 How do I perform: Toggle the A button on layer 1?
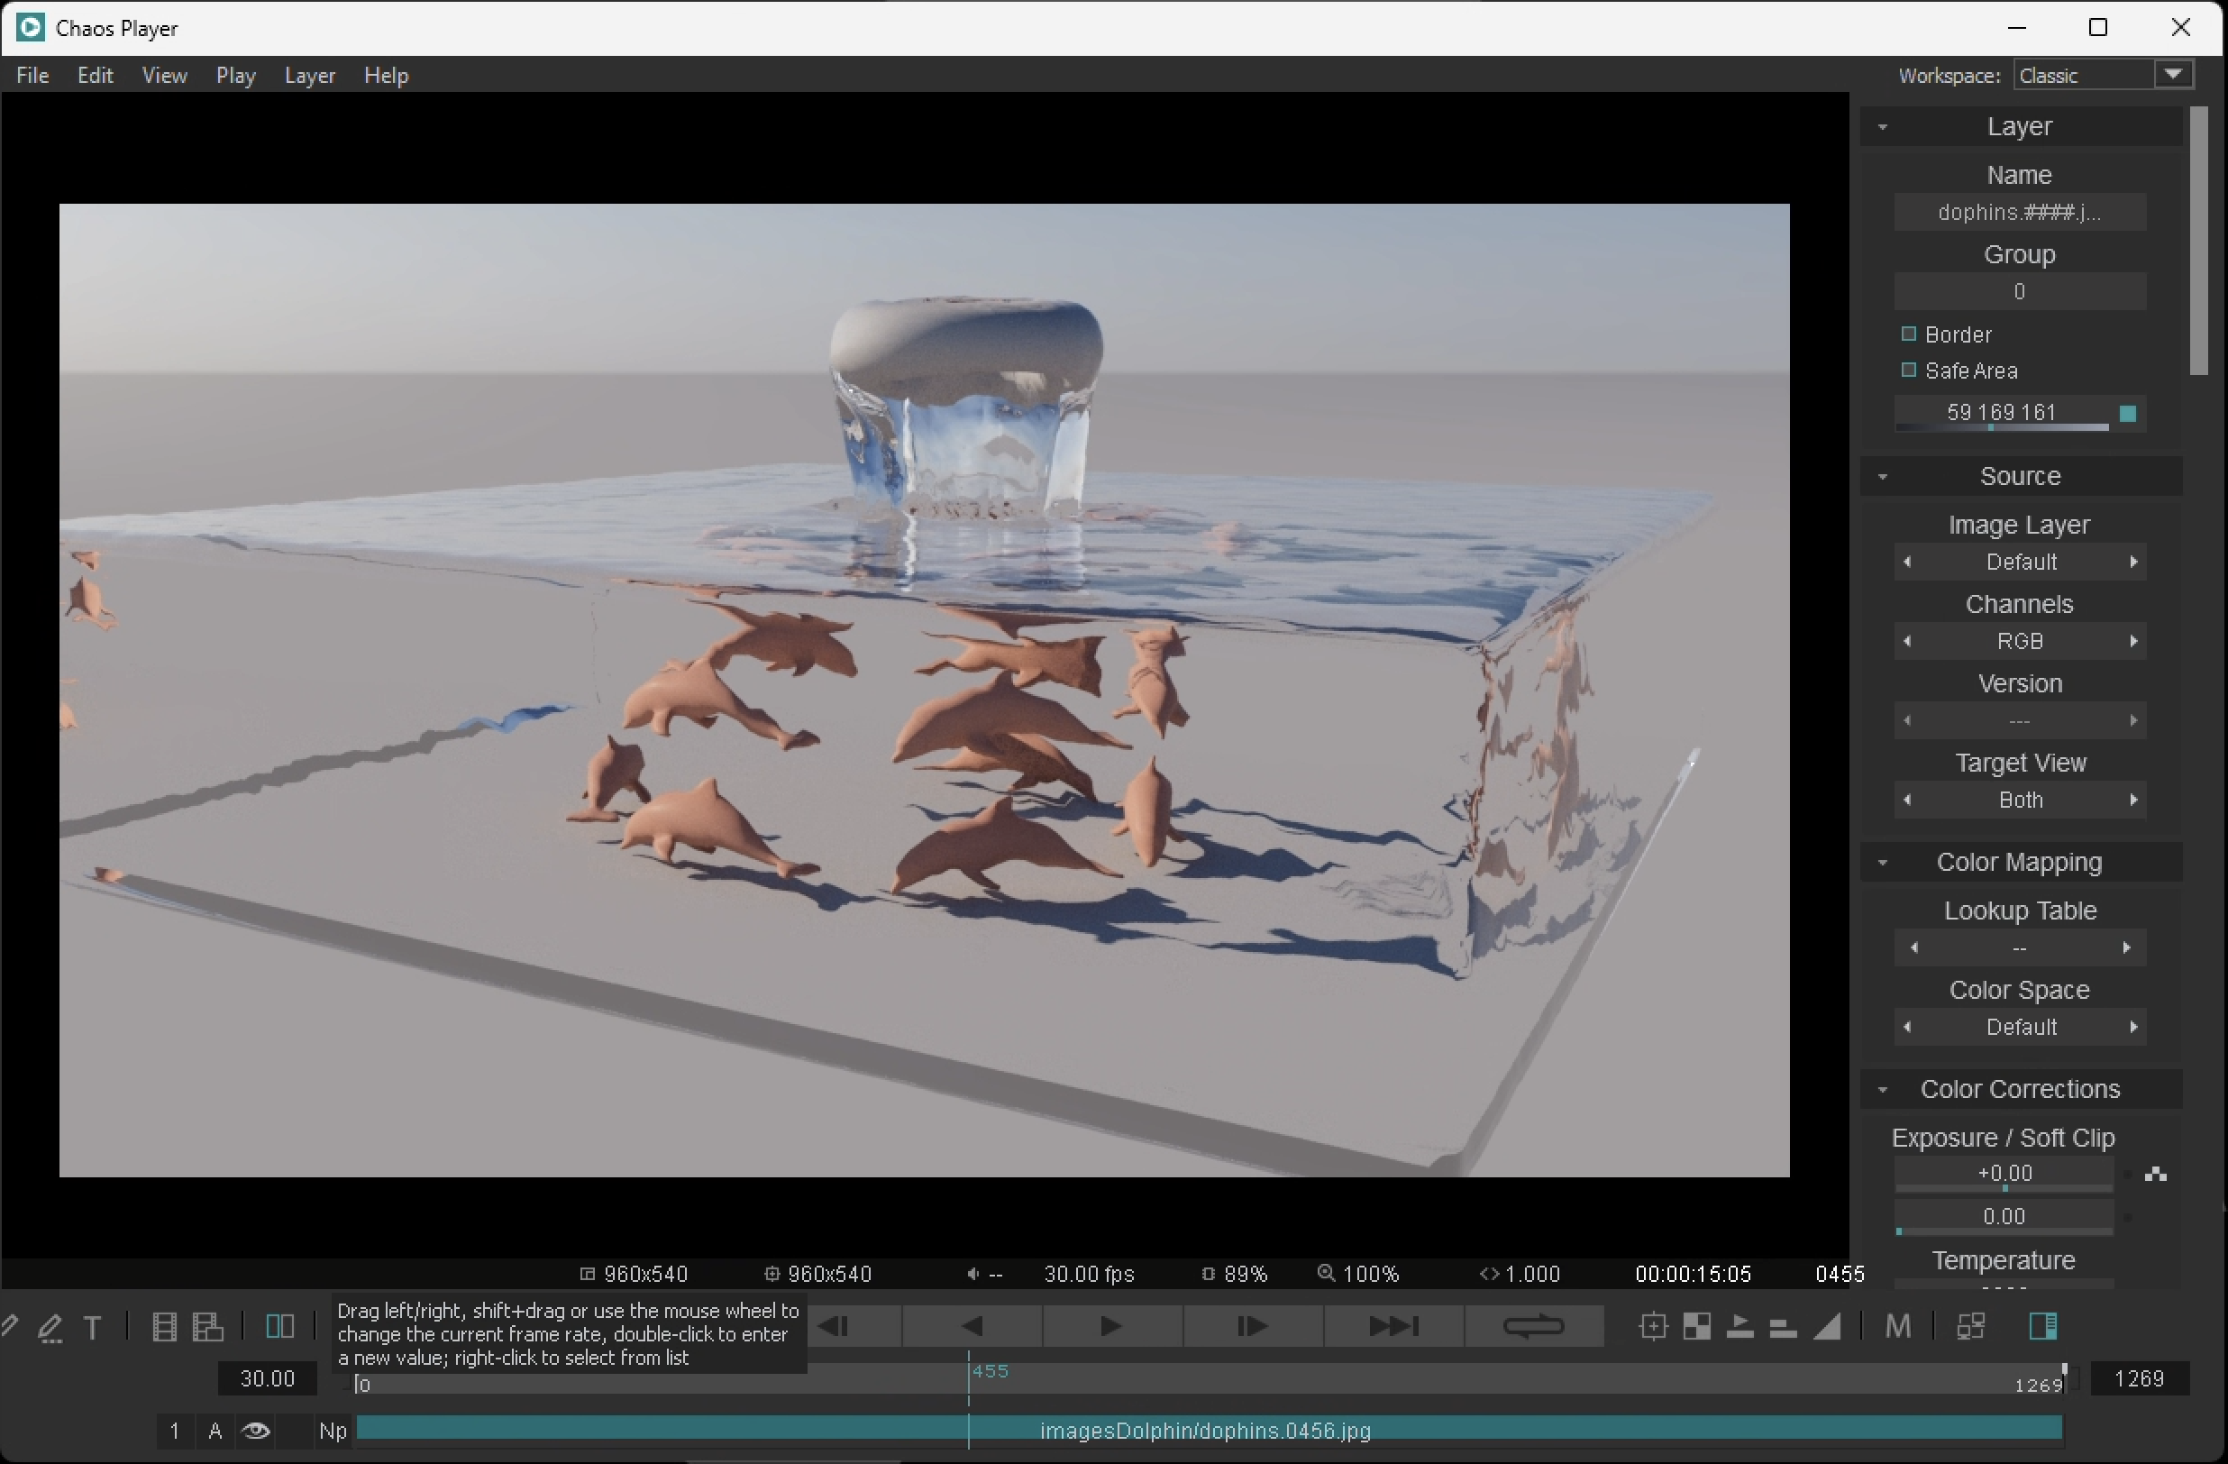click(215, 1431)
